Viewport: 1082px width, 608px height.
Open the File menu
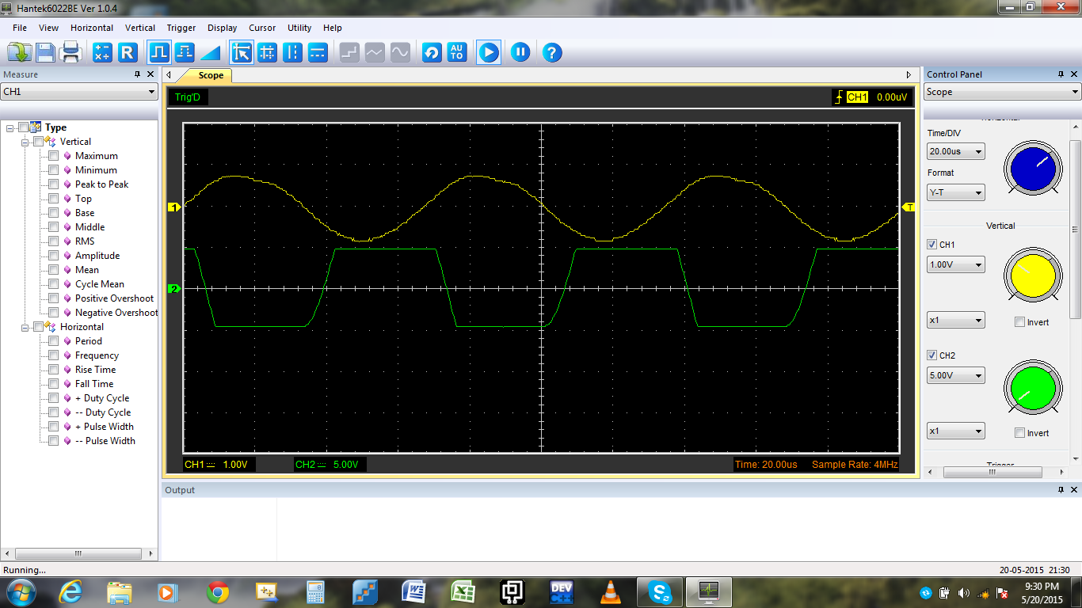click(x=19, y=28)
